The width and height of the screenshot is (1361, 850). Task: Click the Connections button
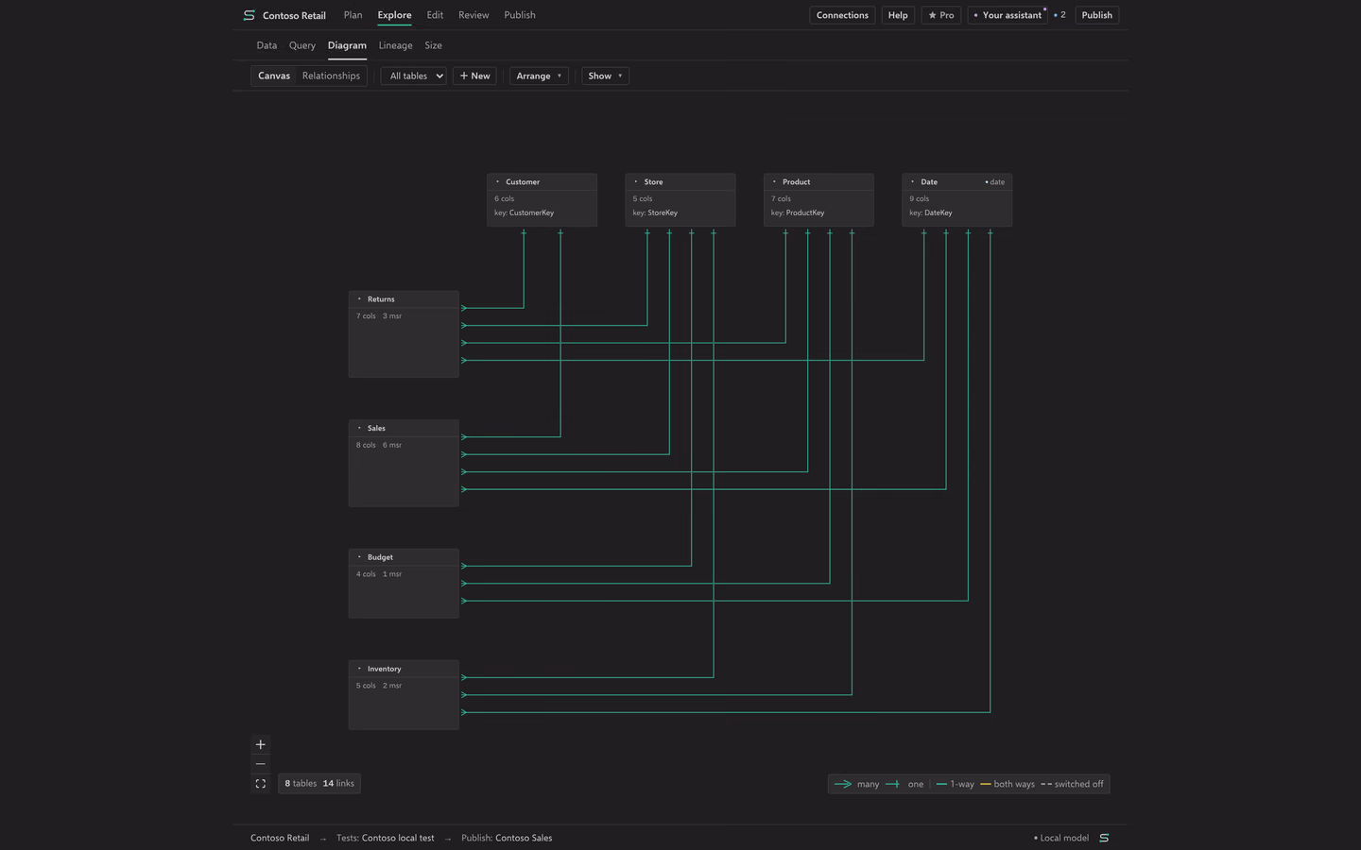(842, 15)
